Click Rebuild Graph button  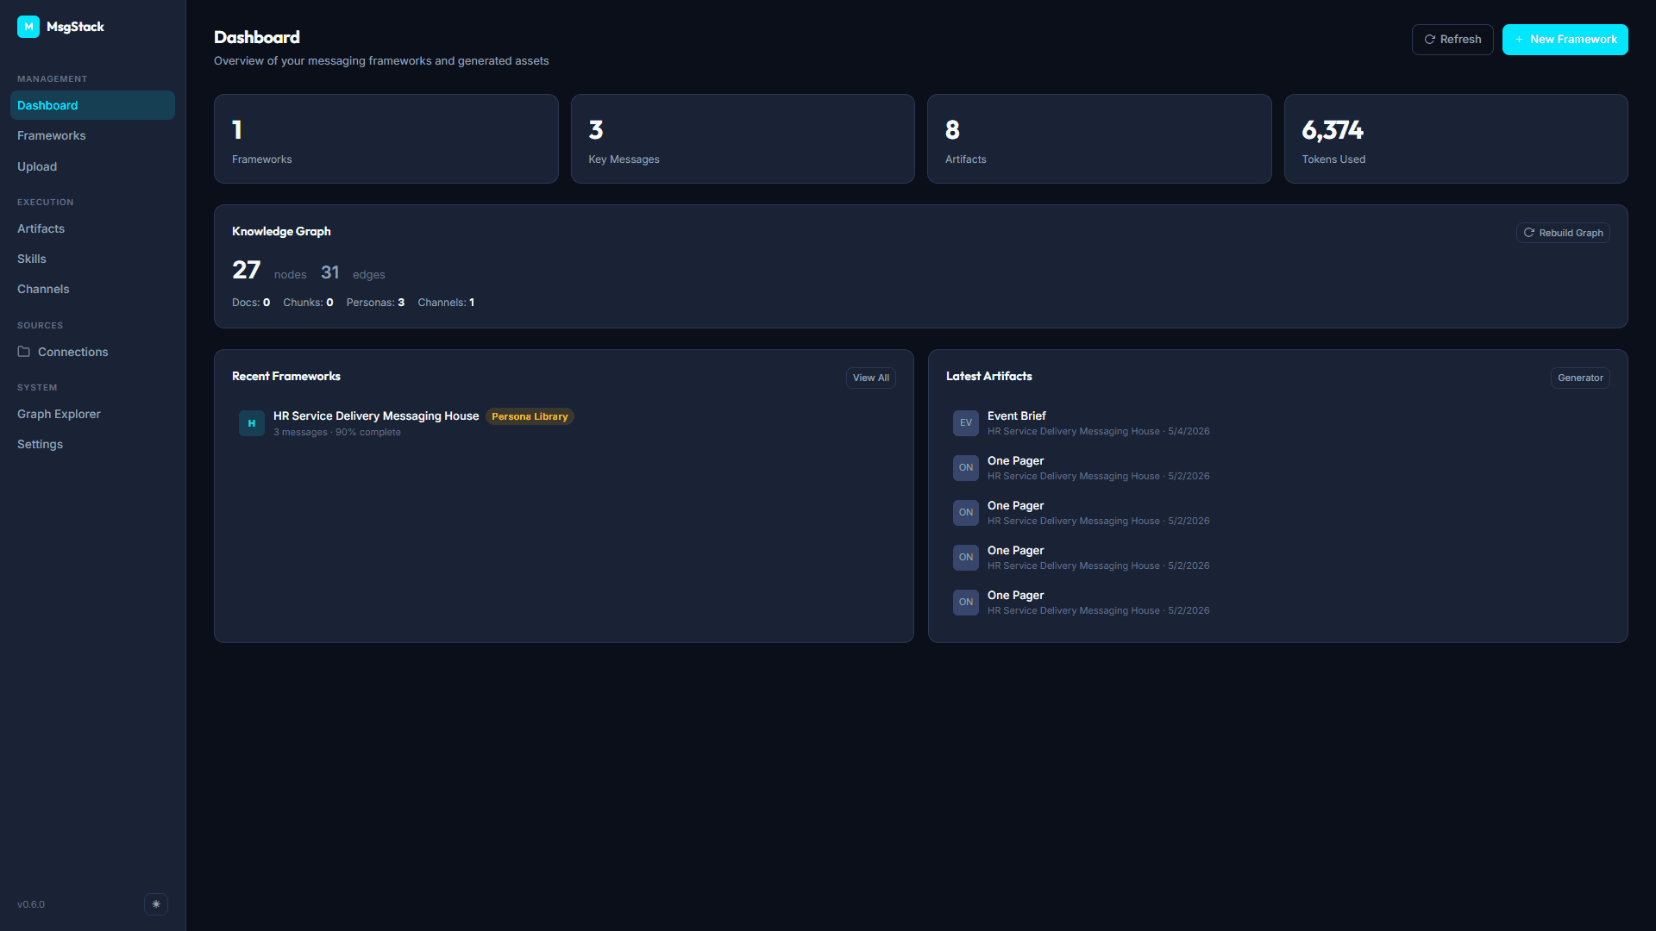(1563, 233)
